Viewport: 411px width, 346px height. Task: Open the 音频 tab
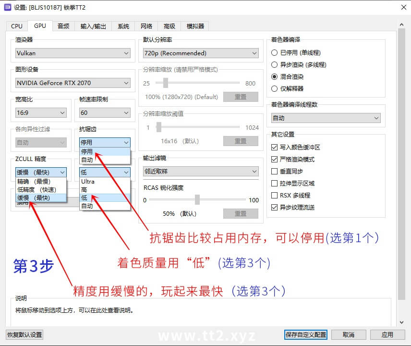point(63,26)
